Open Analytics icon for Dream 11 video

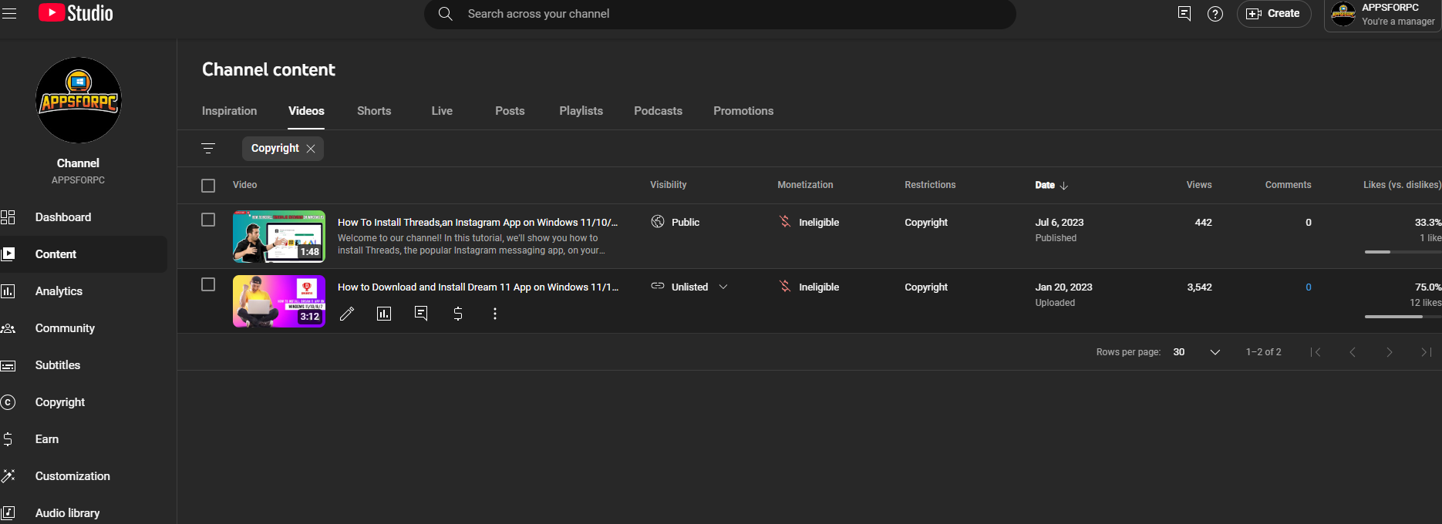384,314
